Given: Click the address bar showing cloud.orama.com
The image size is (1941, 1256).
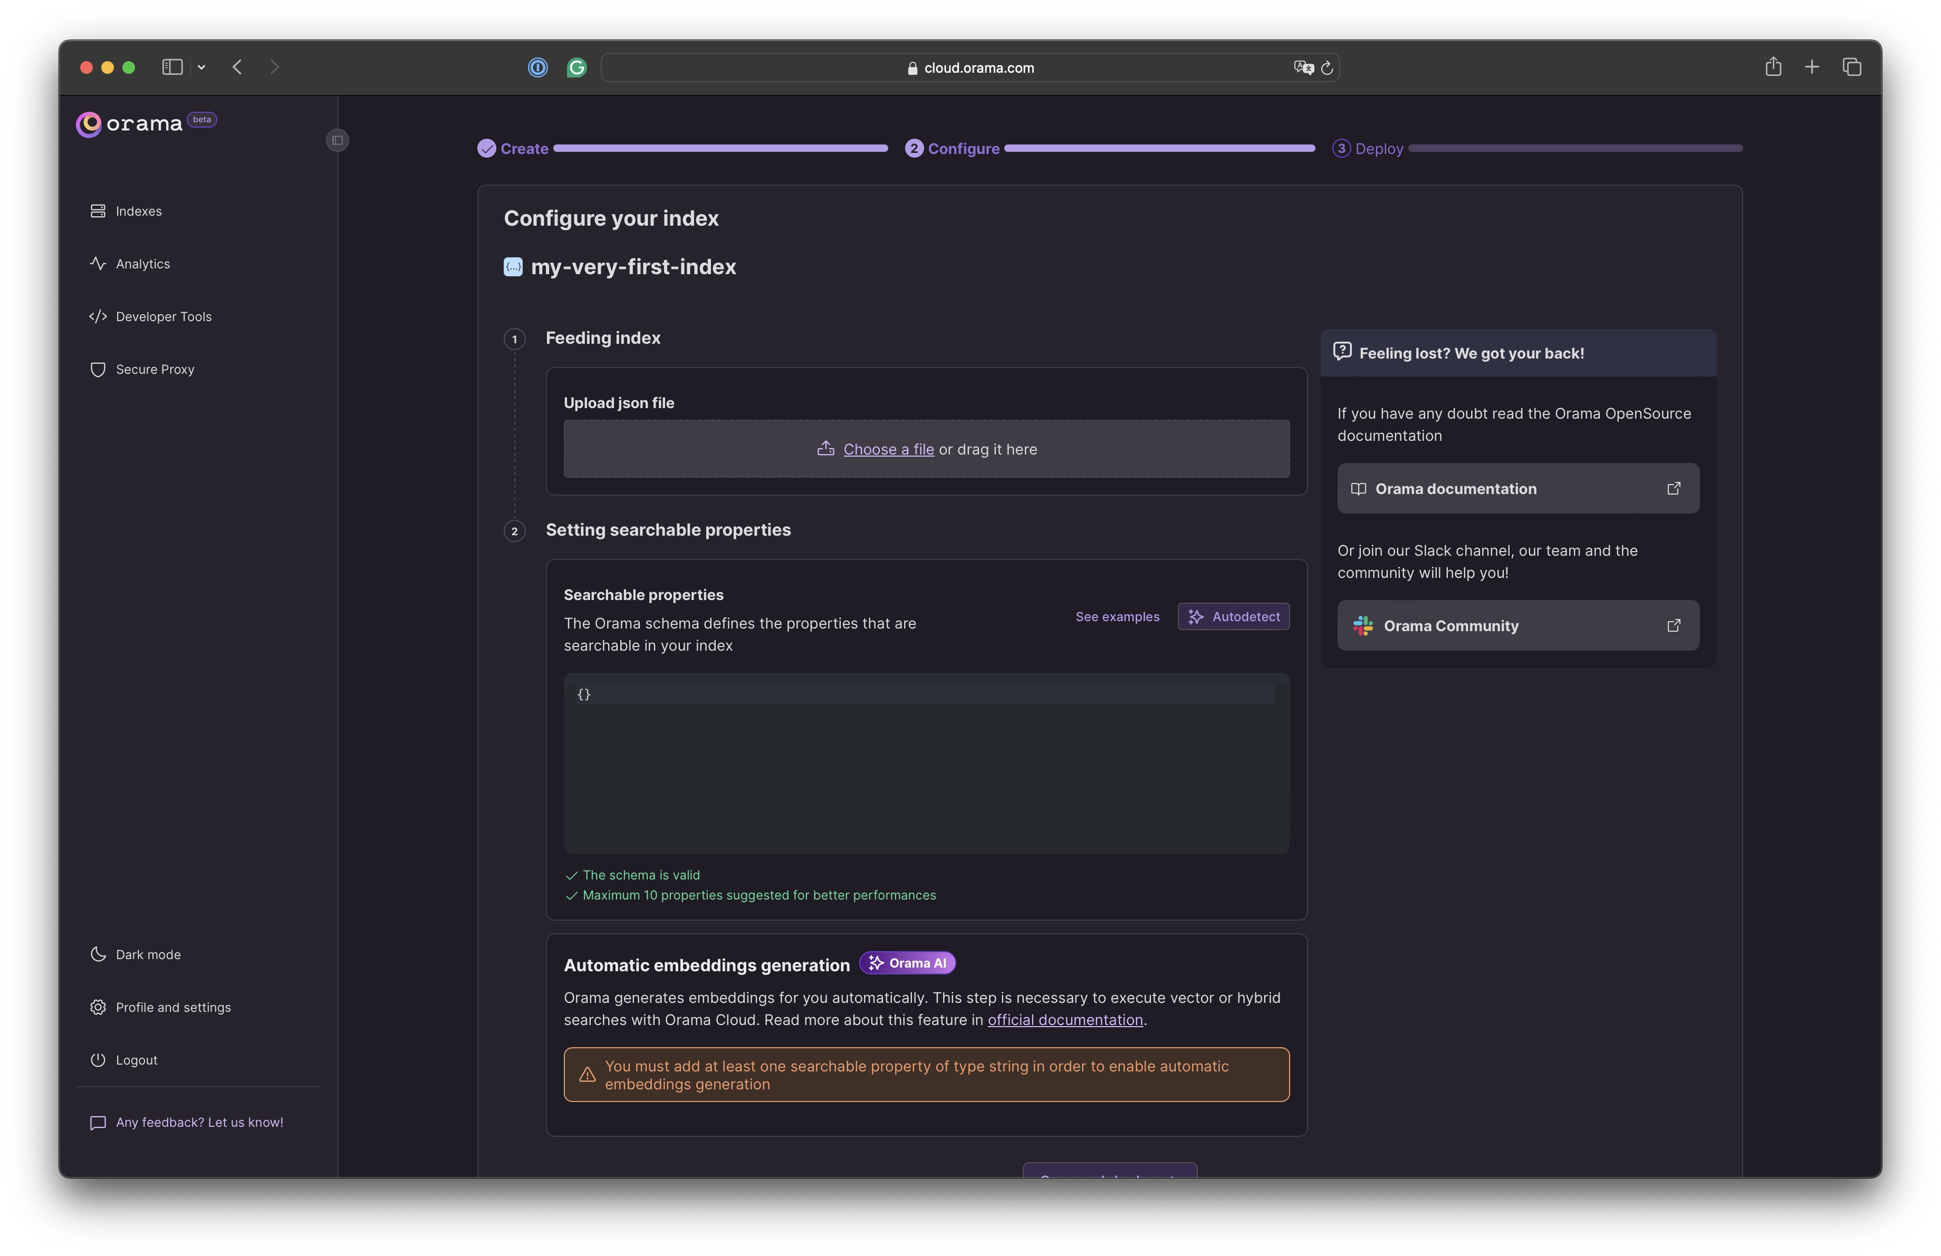Looking at the screenshot, I should (x=969, y=67).
